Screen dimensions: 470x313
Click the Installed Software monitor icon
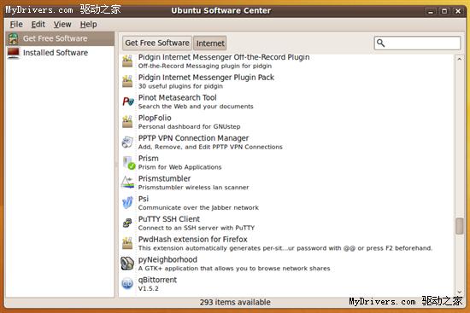pyautogui.click(x=13, y=53)
